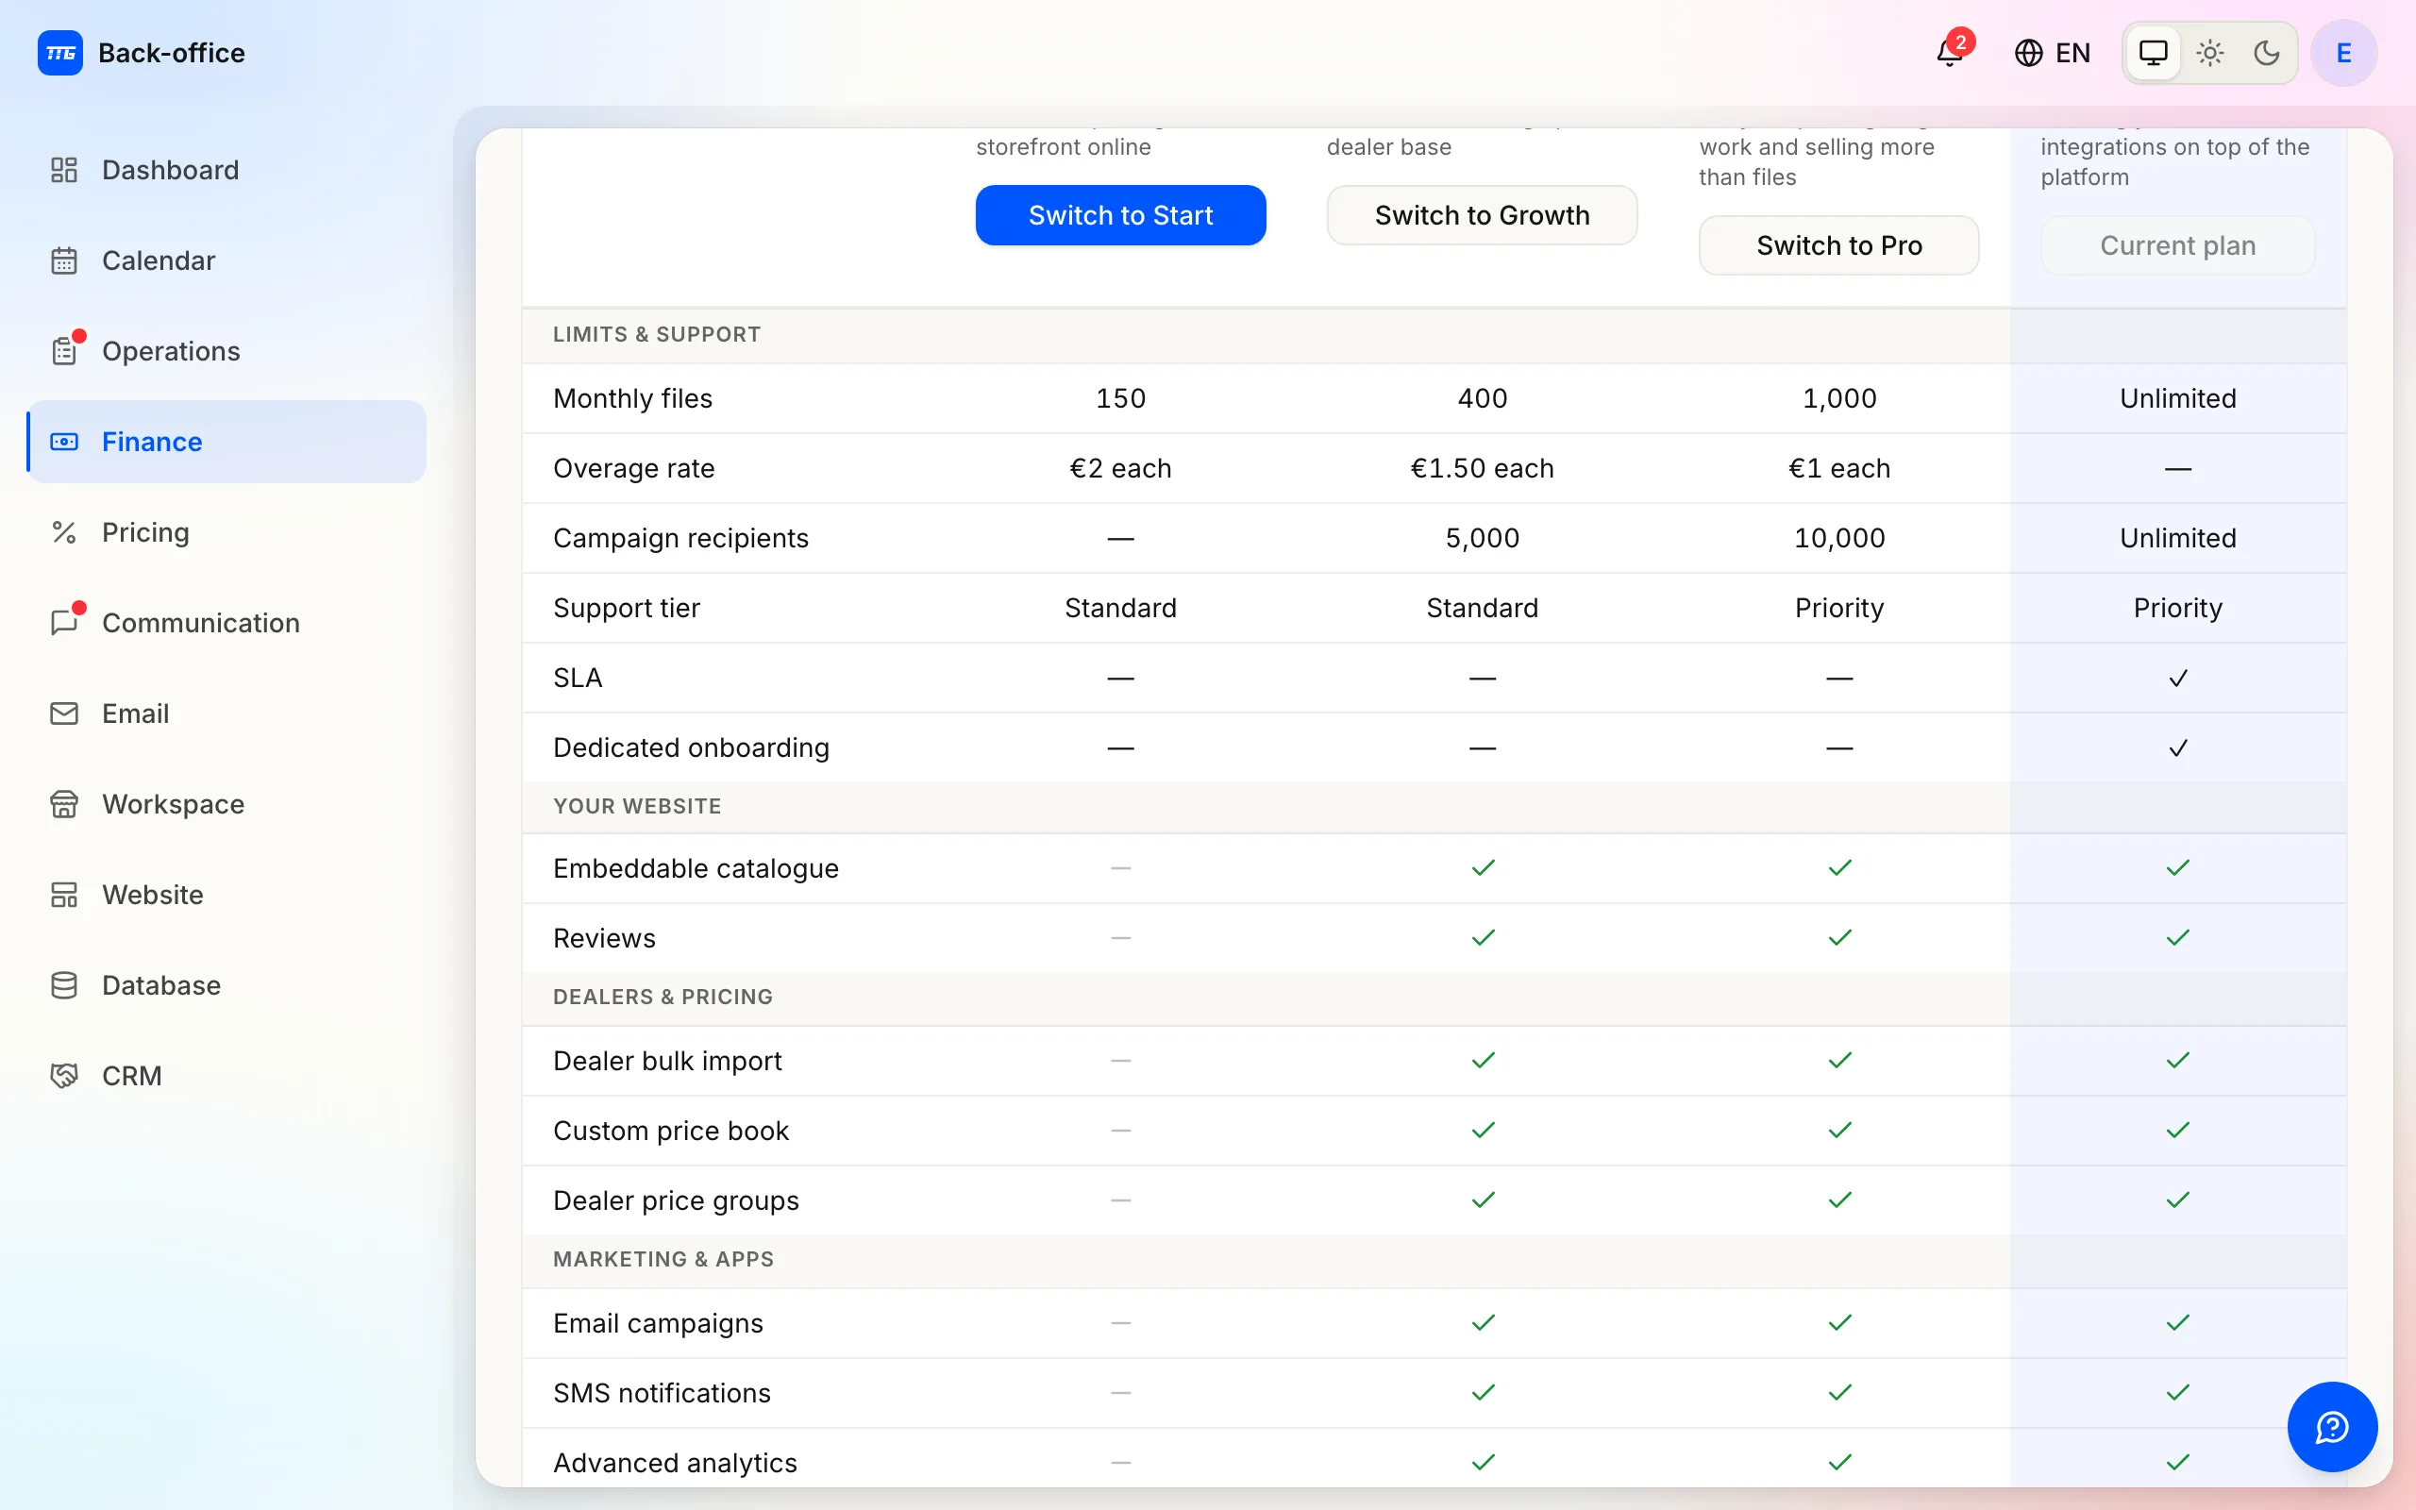The image size is (2416, 1510).
Task: Click the Switch to Pro button
Action: [x=1839, y=245]
